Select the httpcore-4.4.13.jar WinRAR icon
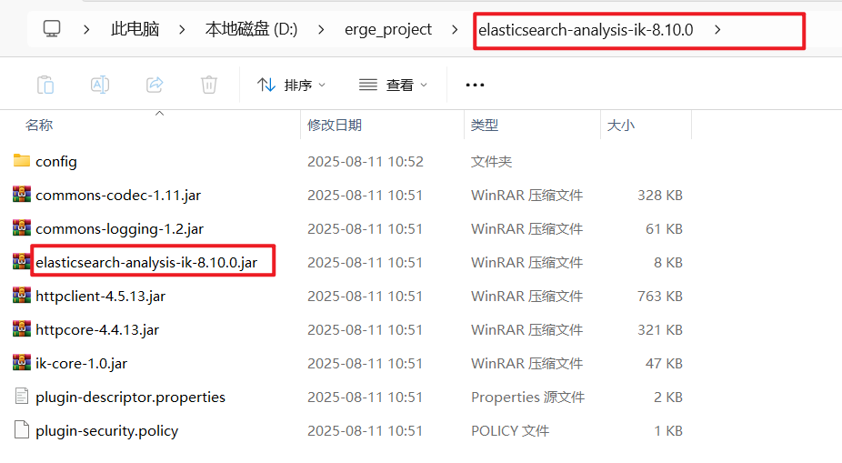Screen dimensions: 842x463 pyautogui.click(x=22, y=328)
